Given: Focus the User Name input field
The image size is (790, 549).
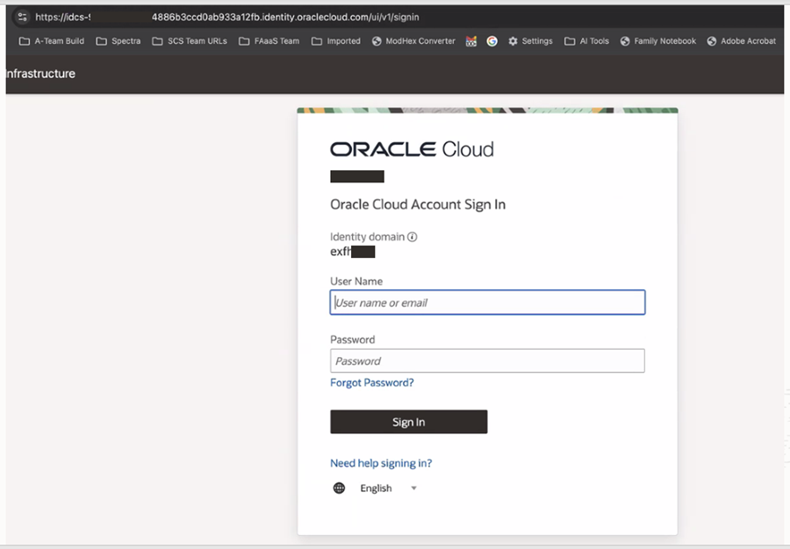Looking at the screenshot, I should click(487, 303).
